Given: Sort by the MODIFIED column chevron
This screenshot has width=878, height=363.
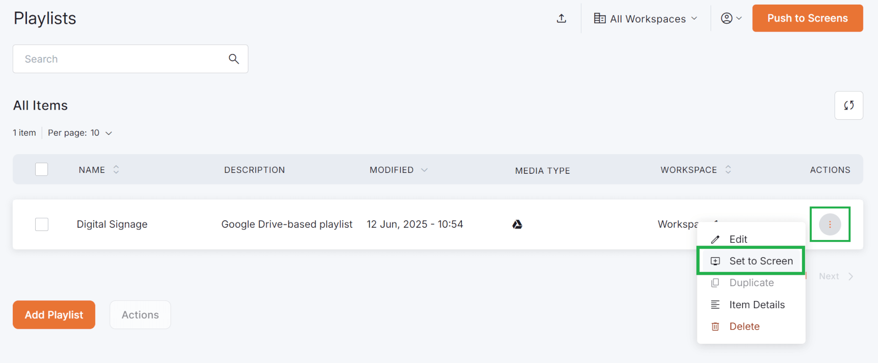Looking at the screenshot, I should click(x=424, y=170).
